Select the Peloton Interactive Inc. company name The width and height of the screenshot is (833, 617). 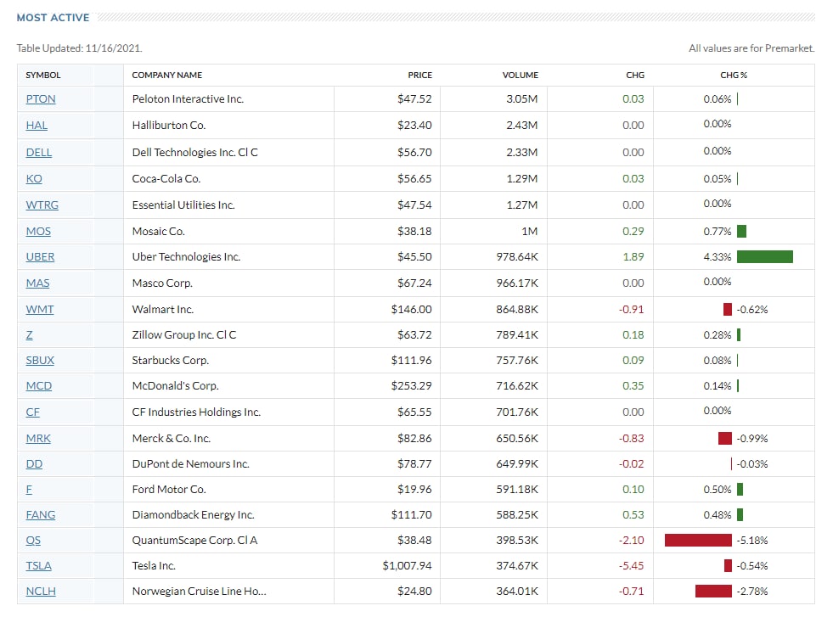pos(188,99)
